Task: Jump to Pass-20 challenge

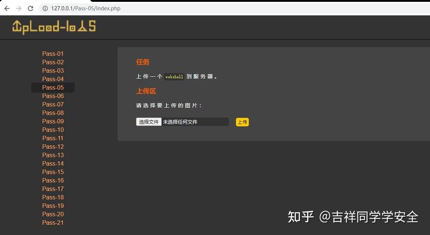Action: point(53,214)
